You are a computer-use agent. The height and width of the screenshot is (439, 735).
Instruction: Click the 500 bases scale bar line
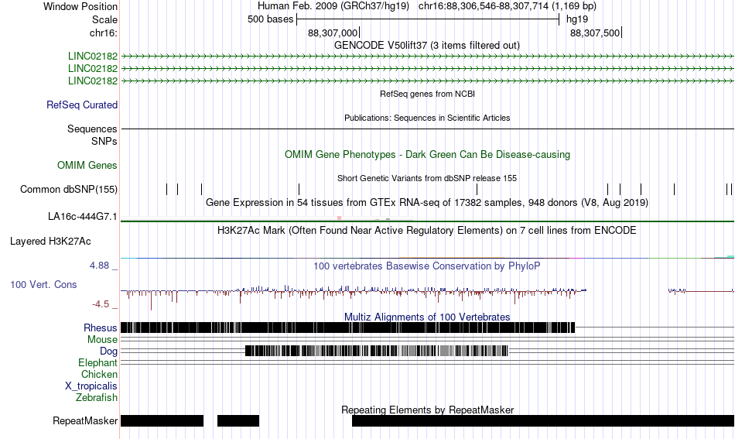pos(428,19)
